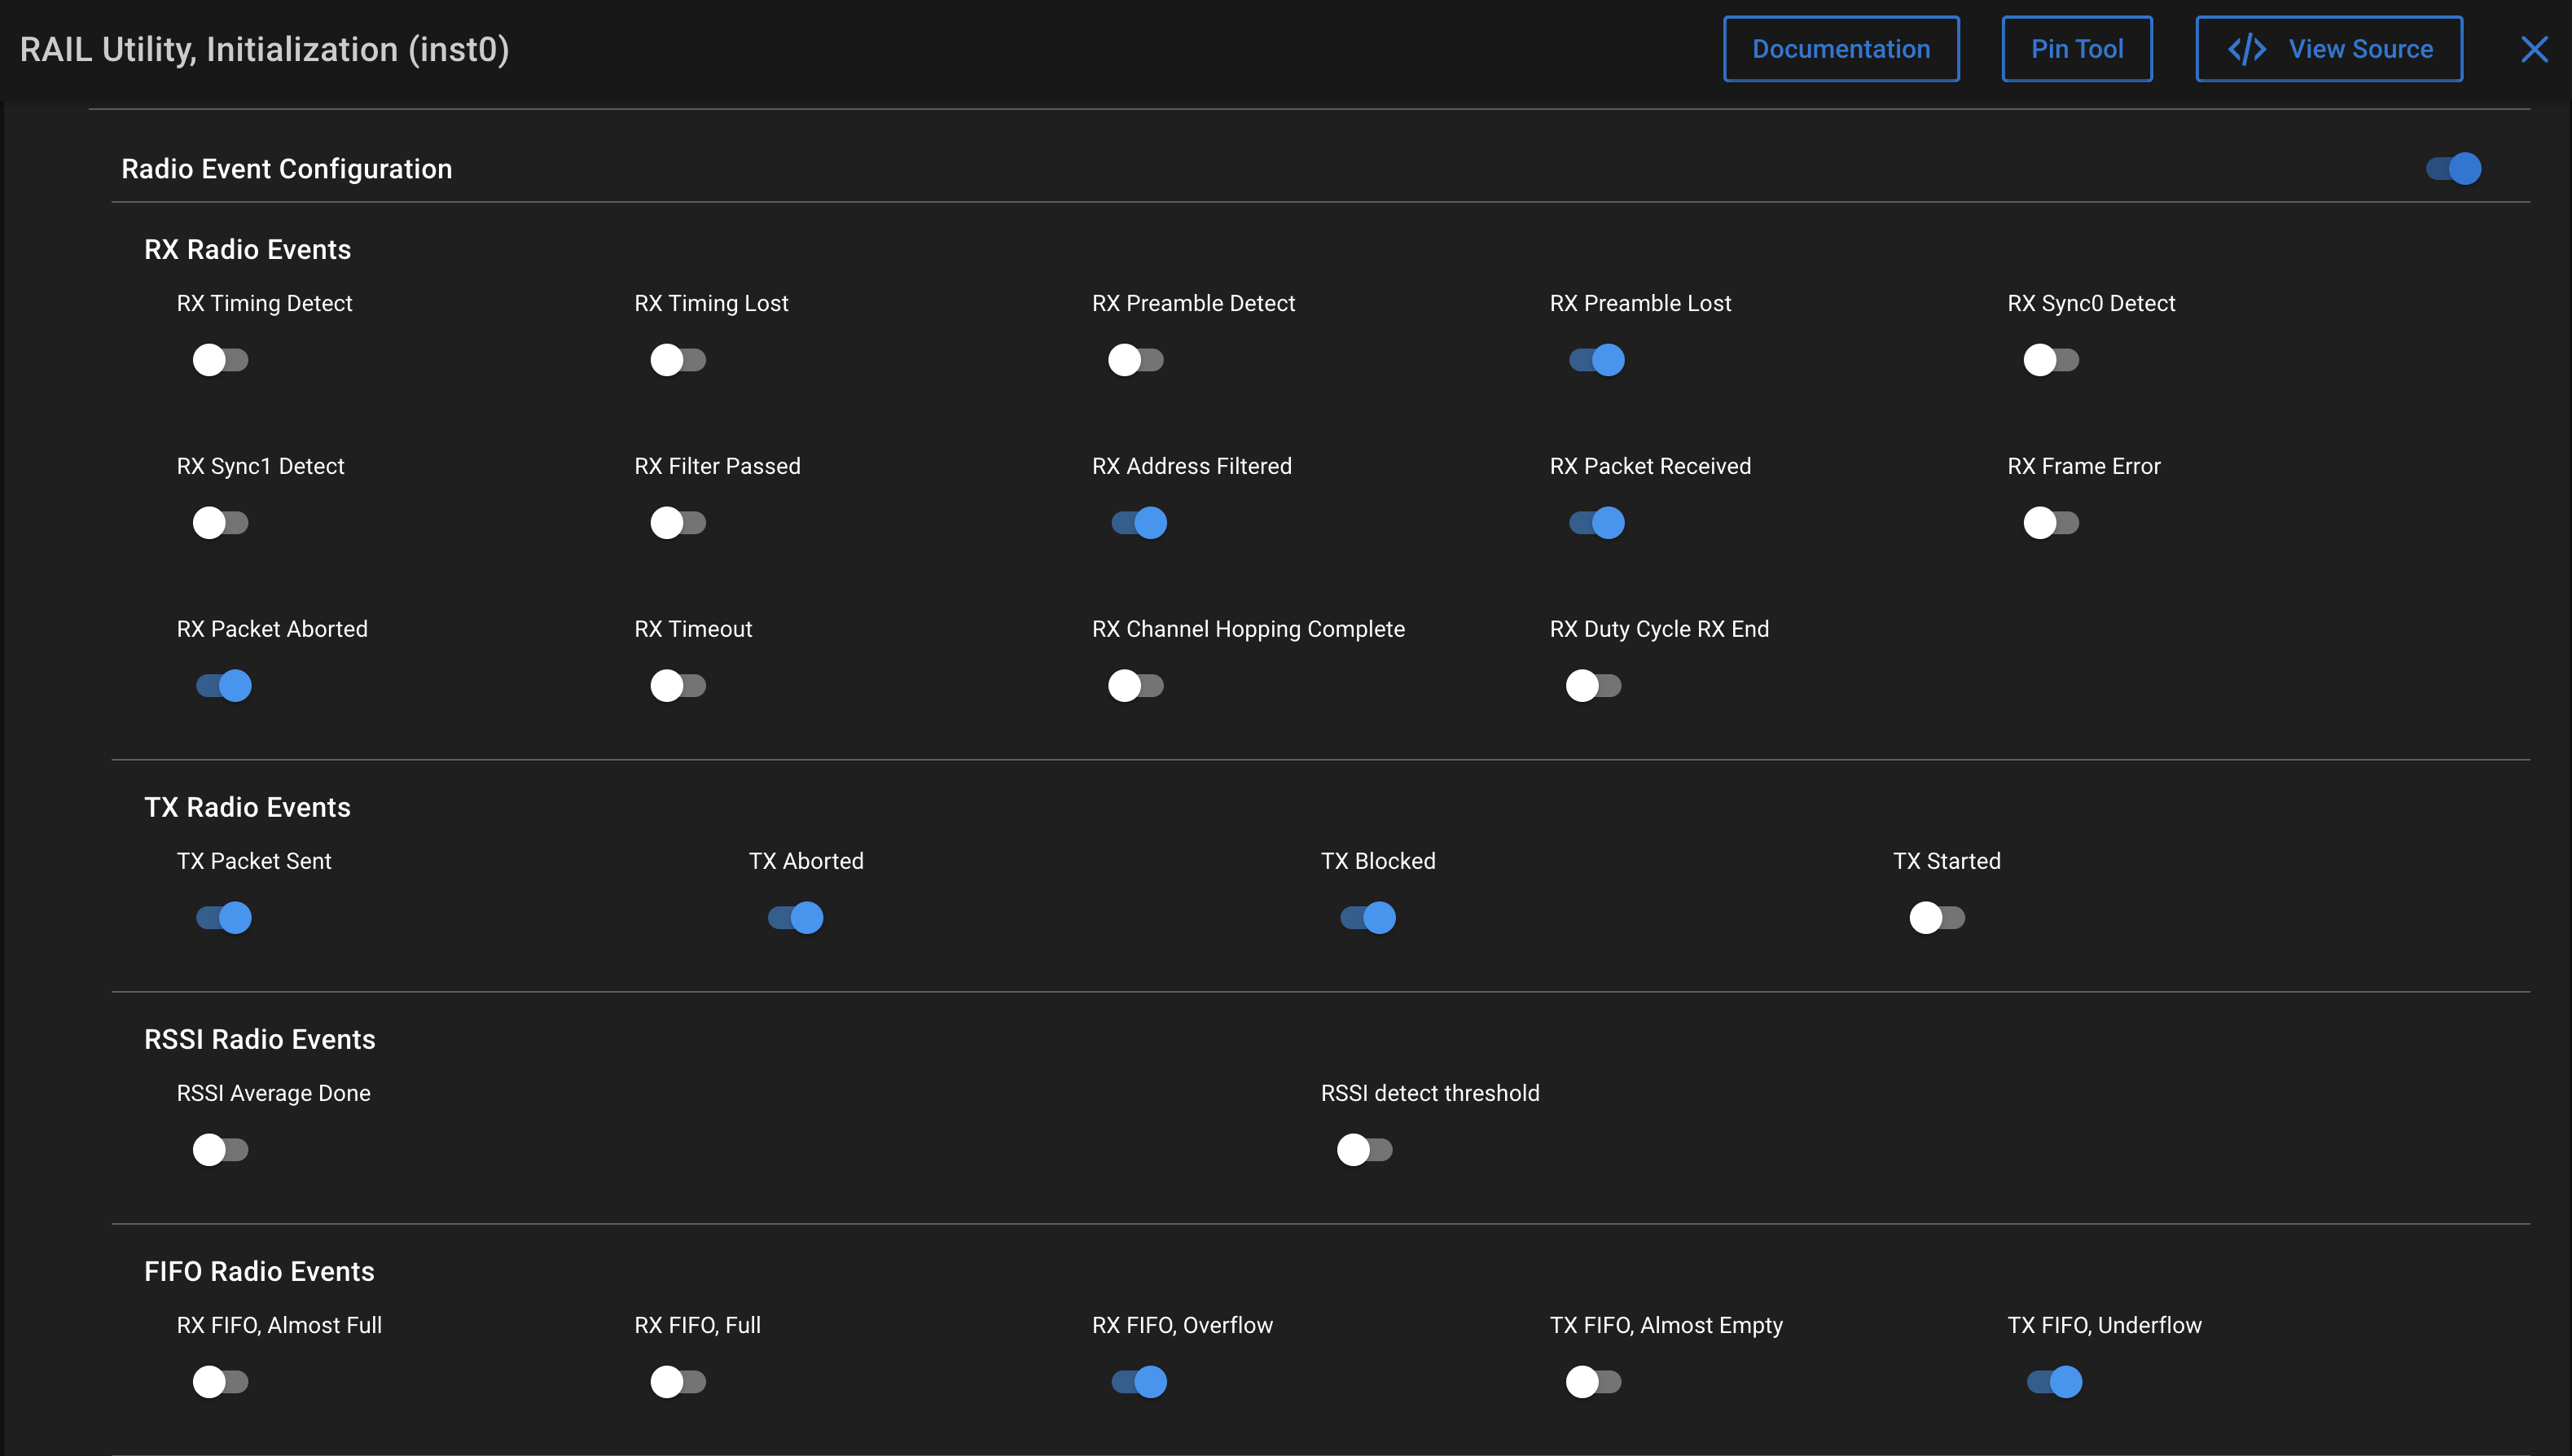Screen dimensions: 2572x1456
Task: Open the Pin Tool
Action: click(2076, 49)
